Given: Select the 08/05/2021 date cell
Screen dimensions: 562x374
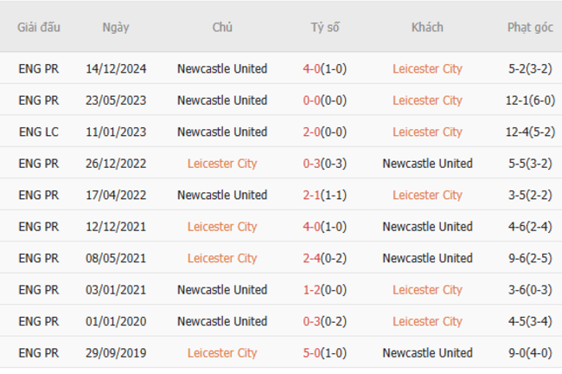Looking at the screenshot, I should point(116,258).
